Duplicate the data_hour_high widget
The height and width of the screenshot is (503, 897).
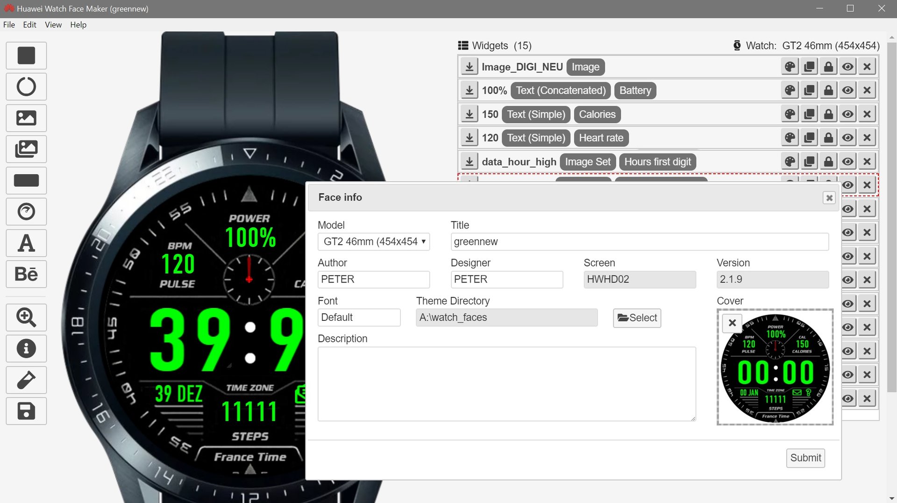(x=809, y=162)
